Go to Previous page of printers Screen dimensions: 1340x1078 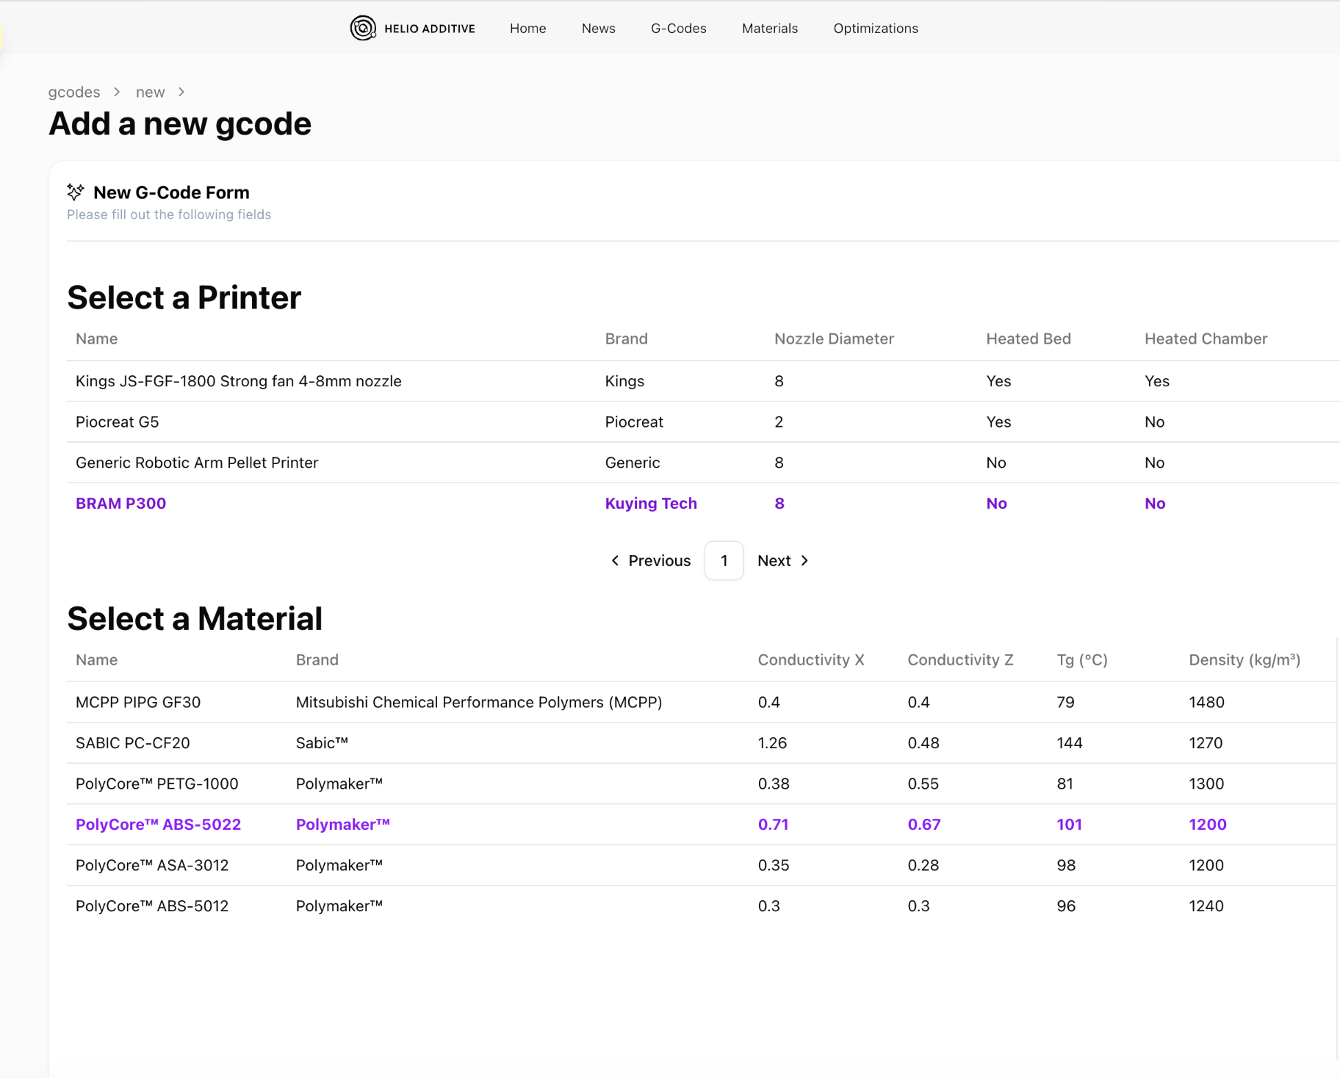point(651,560)
